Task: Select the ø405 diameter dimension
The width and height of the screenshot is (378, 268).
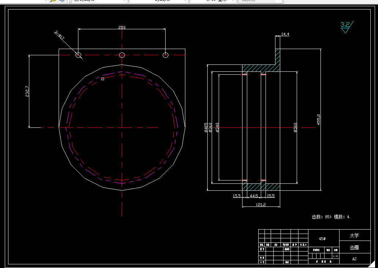Action: 206,127
